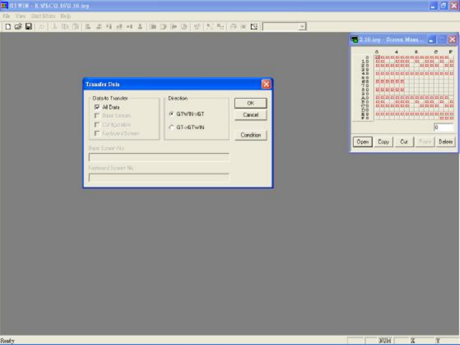This screenshot has height=345, width=460.
Task: Click the GTWIN application title bar icon
Action: tap(4, 5)
